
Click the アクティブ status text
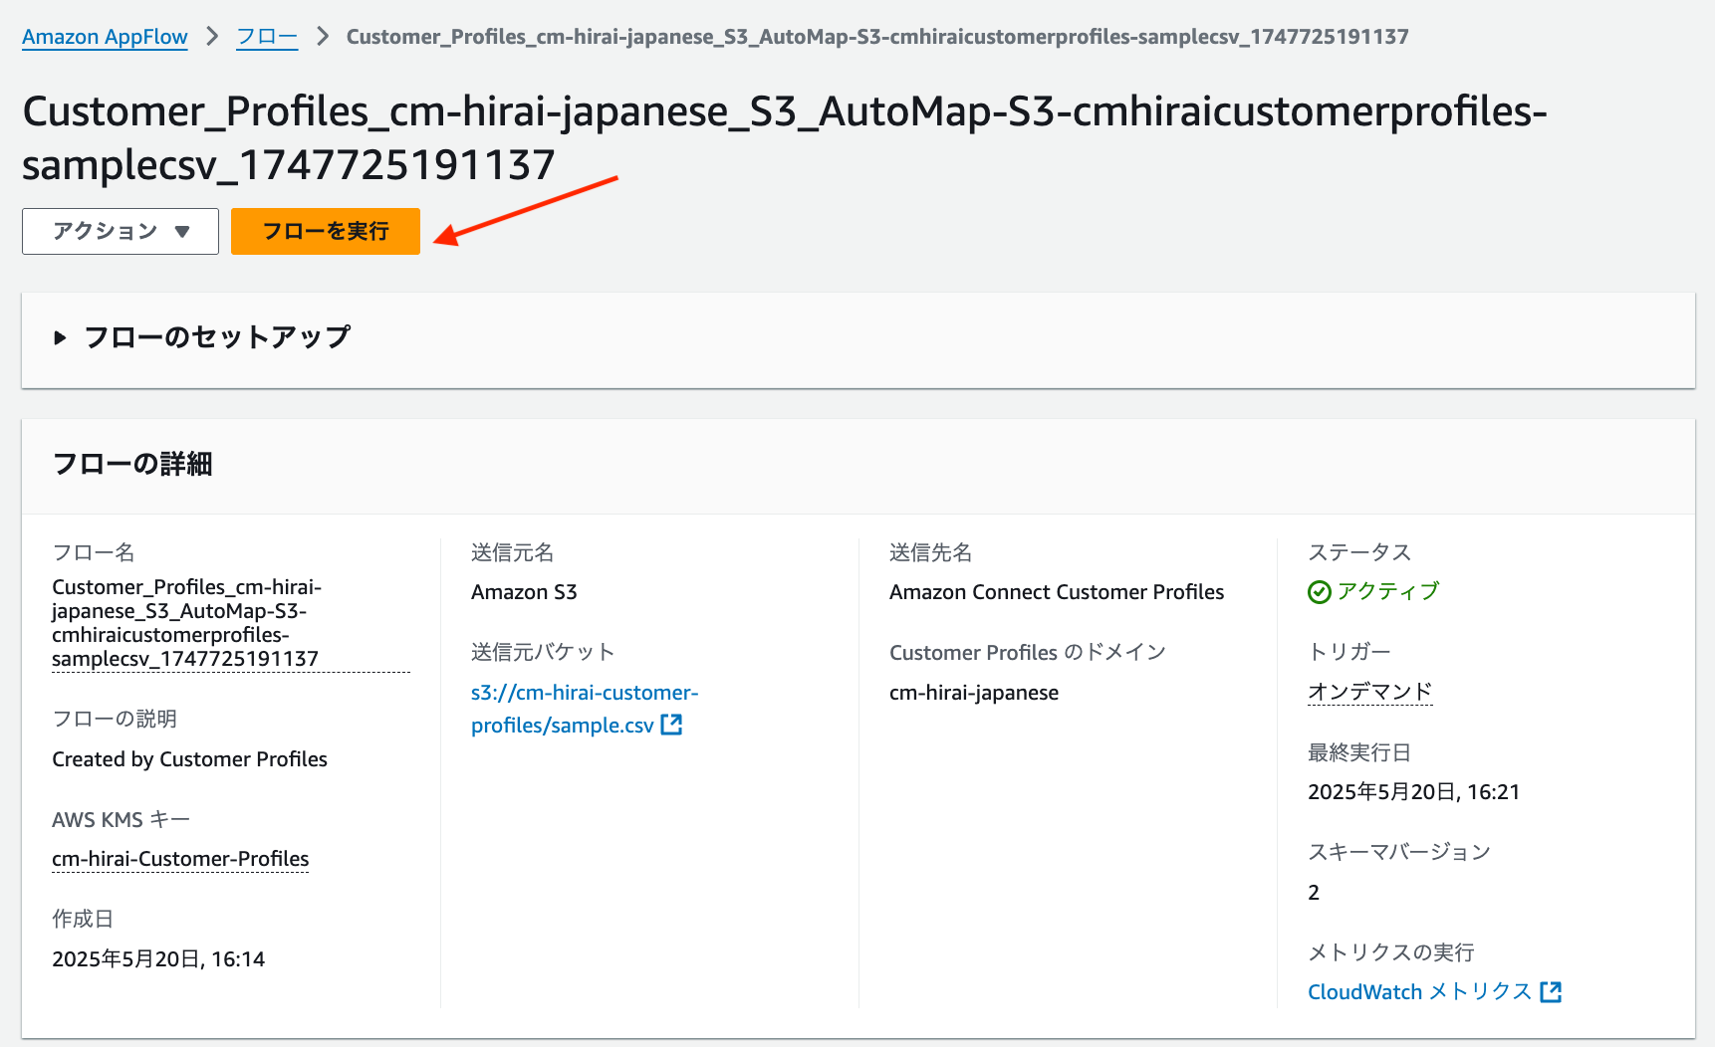click(x=1388, y=591)
